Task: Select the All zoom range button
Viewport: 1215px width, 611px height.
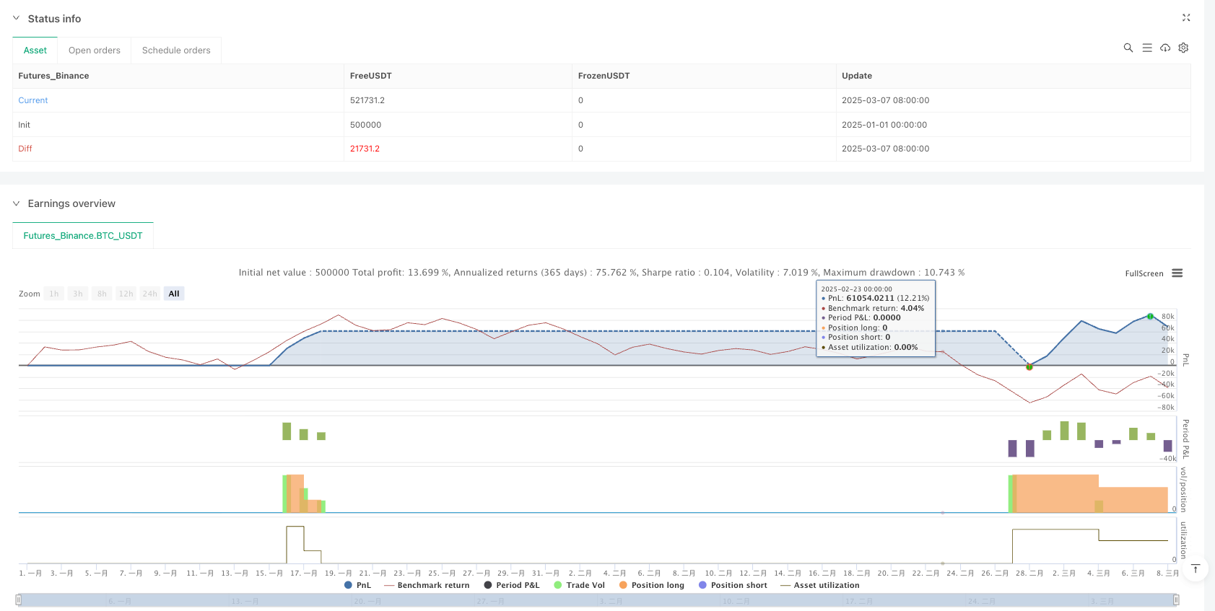Action: click(x=174, y=294)
